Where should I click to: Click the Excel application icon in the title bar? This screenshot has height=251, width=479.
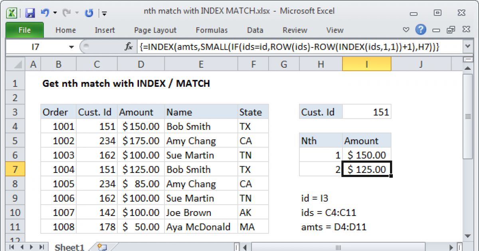pos(12,12)
